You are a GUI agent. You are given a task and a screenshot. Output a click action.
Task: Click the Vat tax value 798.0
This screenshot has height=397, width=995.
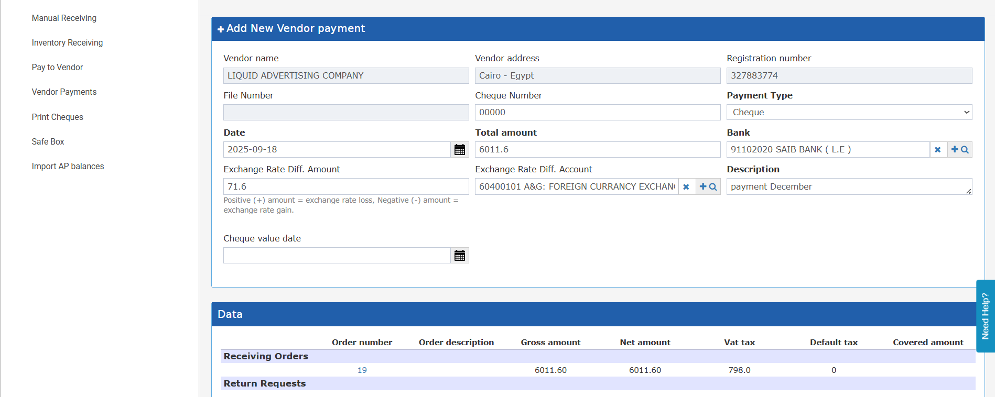click(x=739, y=370)
